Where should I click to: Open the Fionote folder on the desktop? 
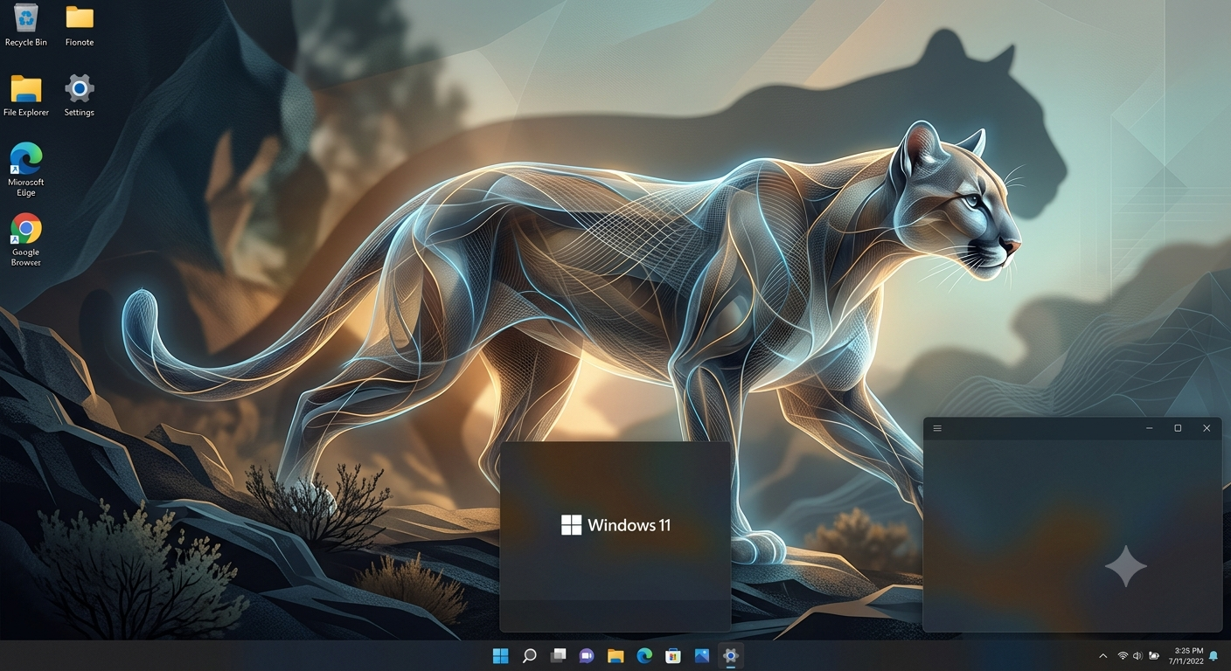[x=80, y=24]
